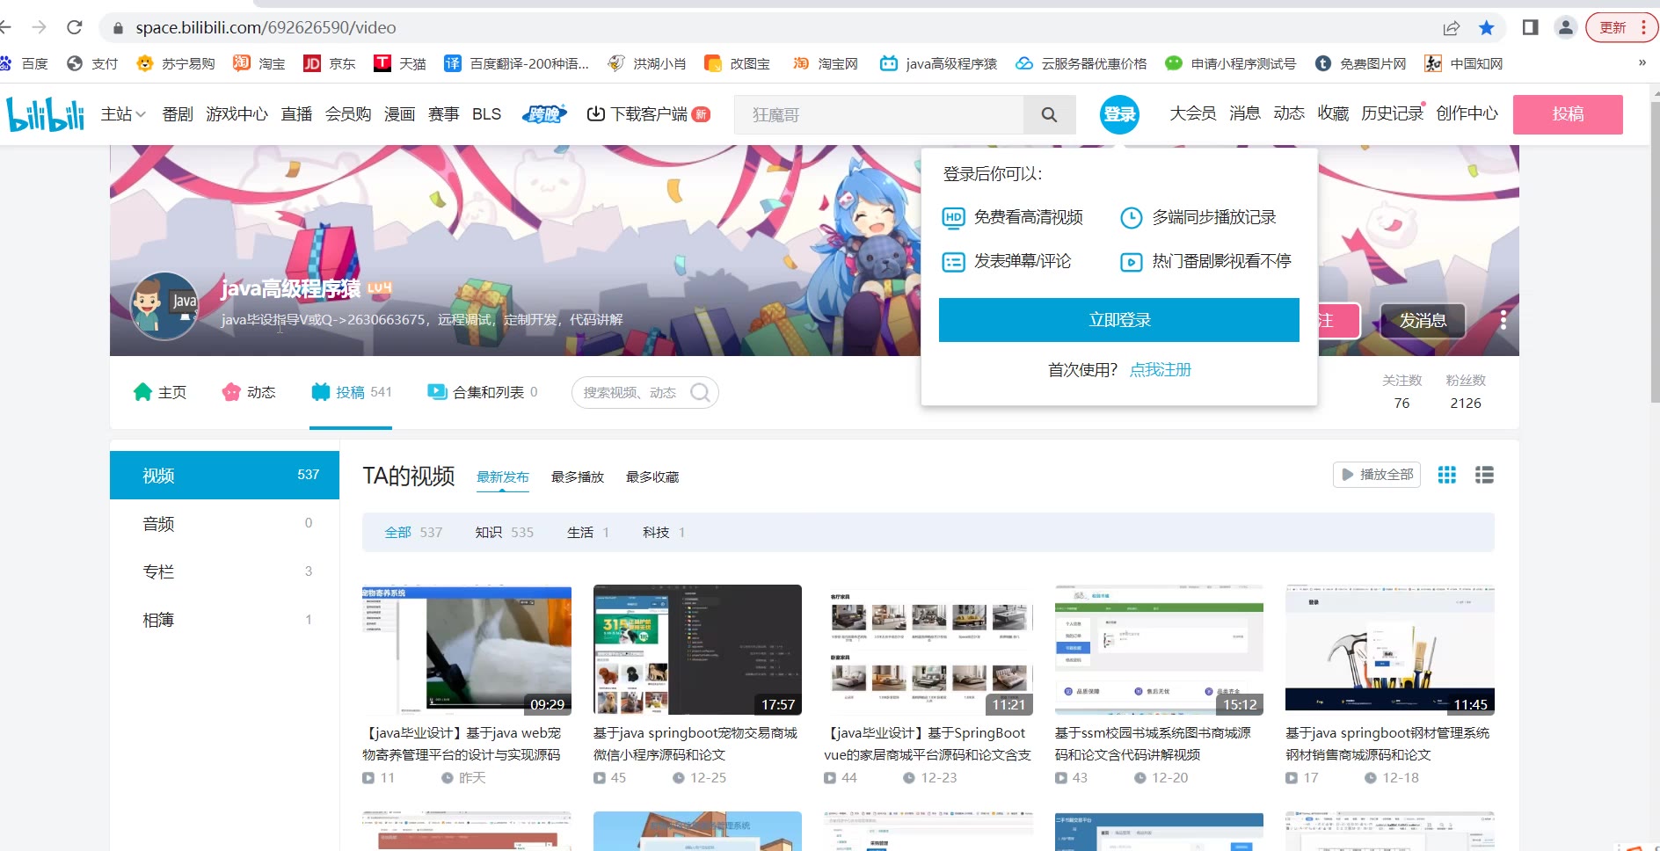This screenshot has width=1660, height=851.
Task: Choose 专栏 in the sidebar
Action: [224, 571]
